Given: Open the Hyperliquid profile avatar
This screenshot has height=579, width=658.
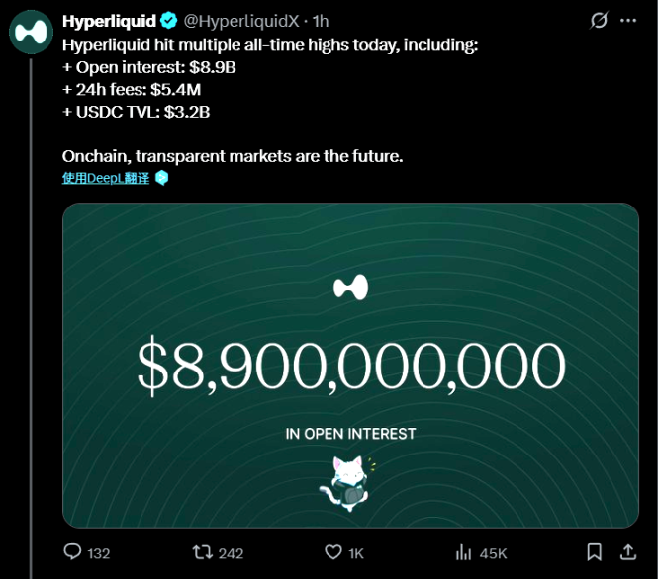Looking at the screenshot, I should 31,32.
